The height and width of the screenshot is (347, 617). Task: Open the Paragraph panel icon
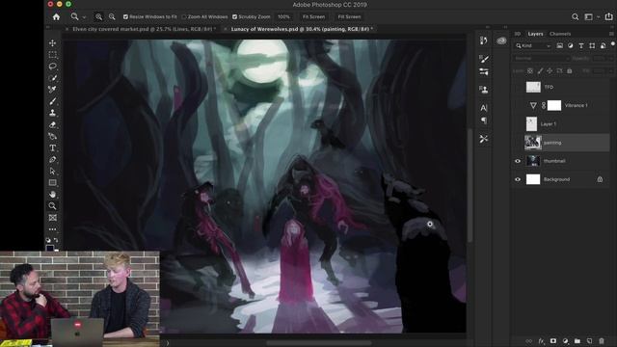click(x=484, y=120)
